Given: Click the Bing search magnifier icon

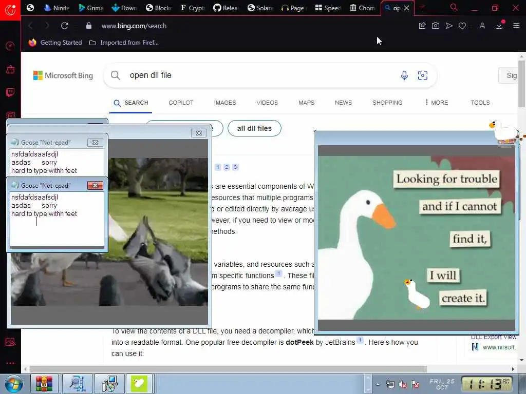Looking at the screenshot, I should pos(116,75).
